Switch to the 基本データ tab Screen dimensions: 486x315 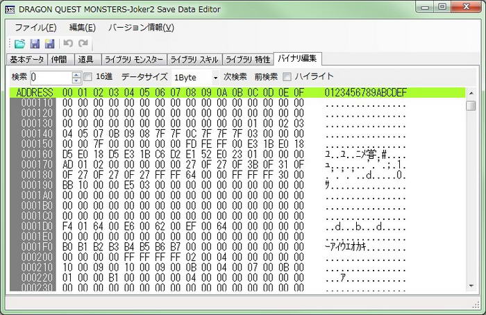pyautogui.click(x=27, y=59)
